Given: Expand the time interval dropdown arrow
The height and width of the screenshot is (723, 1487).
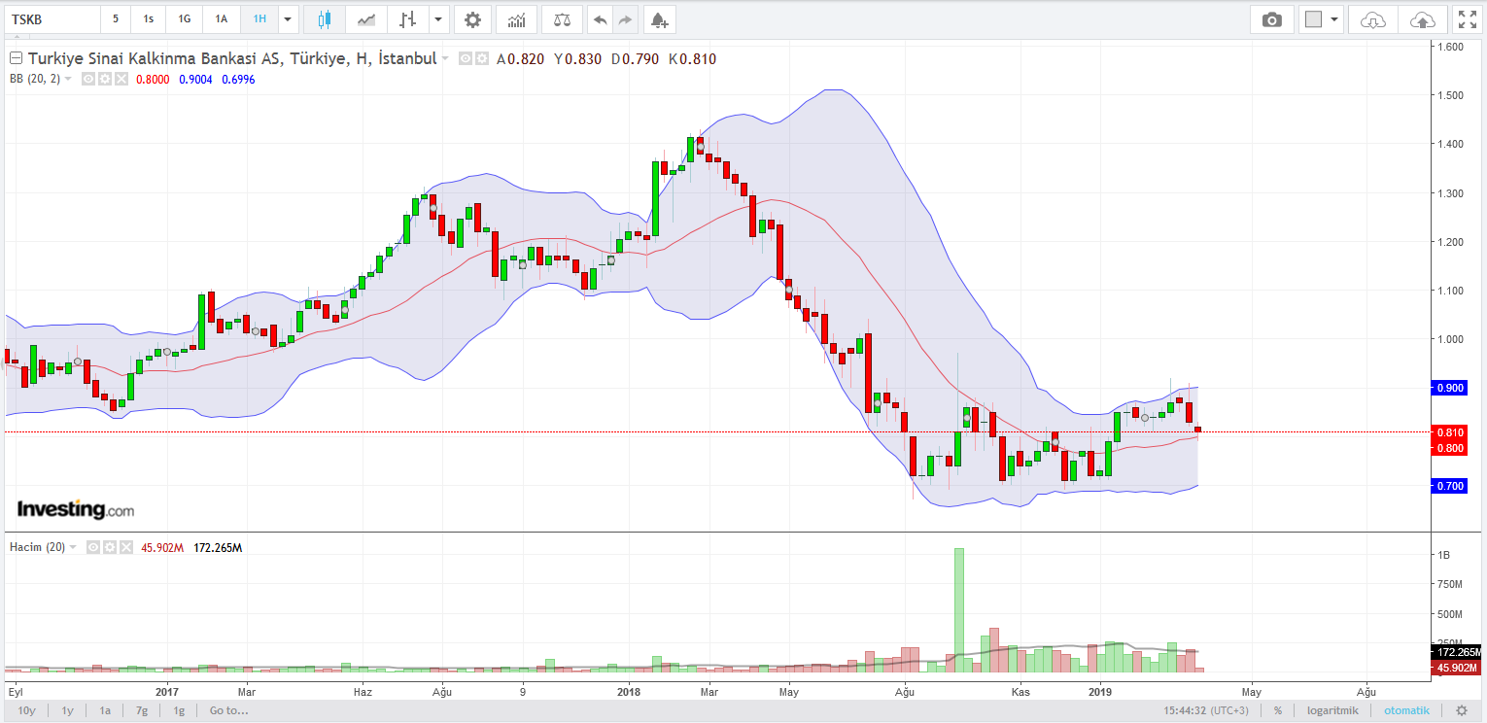Looking at the screenshot, I should 288,18.
